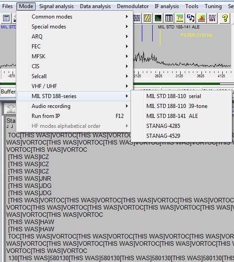Open the table grid toolbar icon
The width and height of the screenshot is (234, 262).
pos(169,18)
